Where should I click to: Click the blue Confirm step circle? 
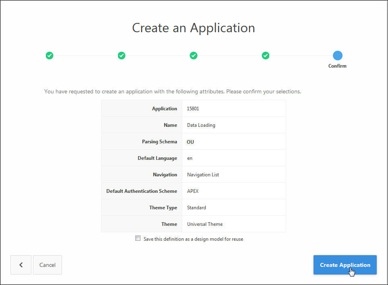[338, 56]
